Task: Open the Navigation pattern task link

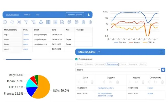Action: 106,88
